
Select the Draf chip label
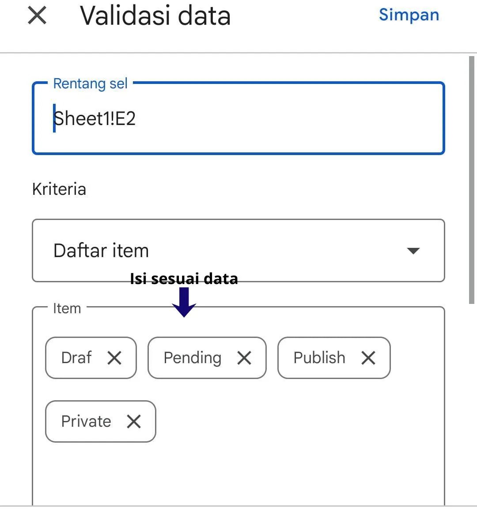(x=76, y=358)
